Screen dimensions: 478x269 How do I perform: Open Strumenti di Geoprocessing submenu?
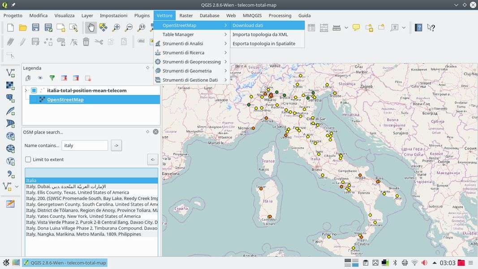191,62
